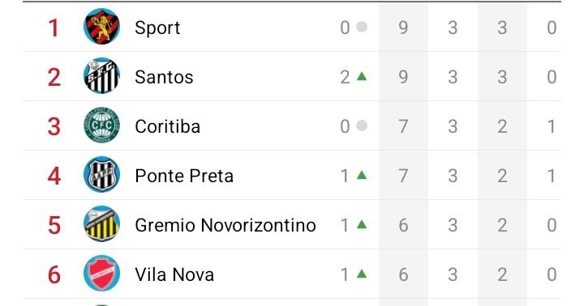The image size is (584, 306).
Task: Open the Sport club crest
Action: click(x=101, y=27)
